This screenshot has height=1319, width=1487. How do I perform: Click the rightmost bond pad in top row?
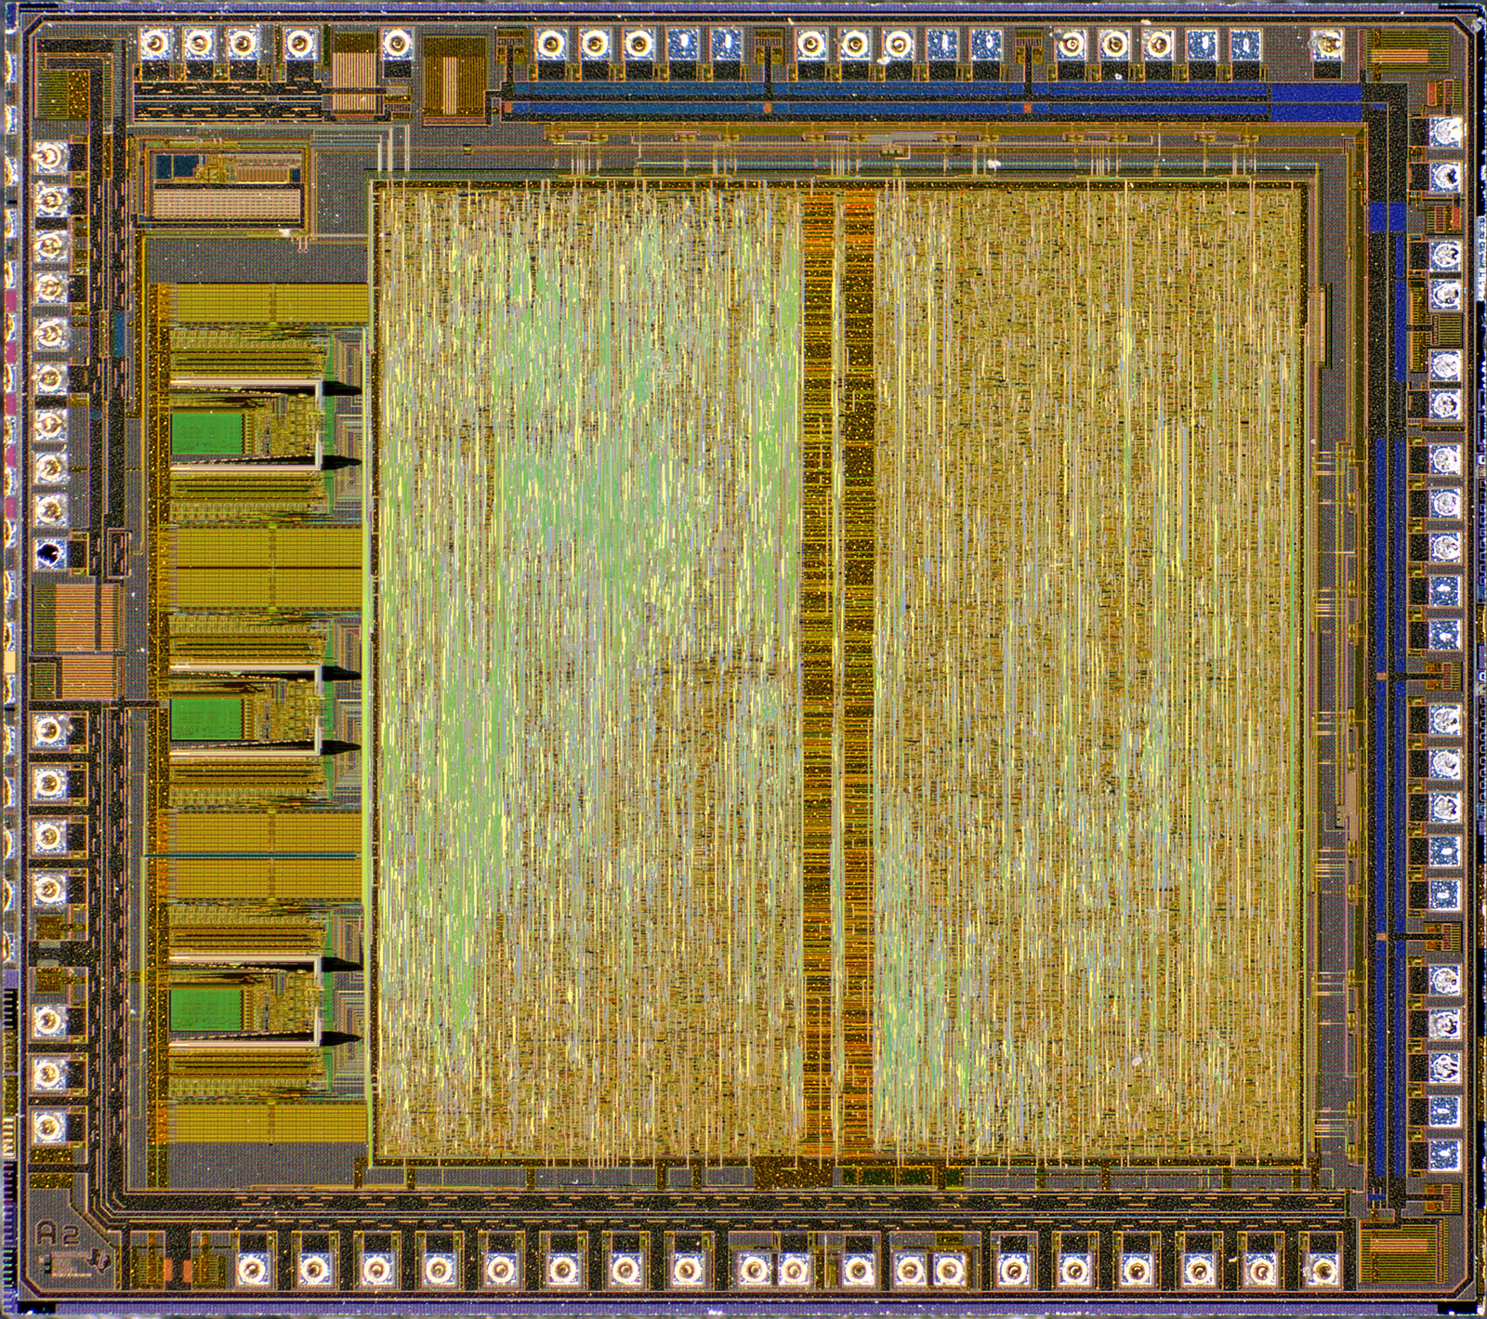[1326, 43]
